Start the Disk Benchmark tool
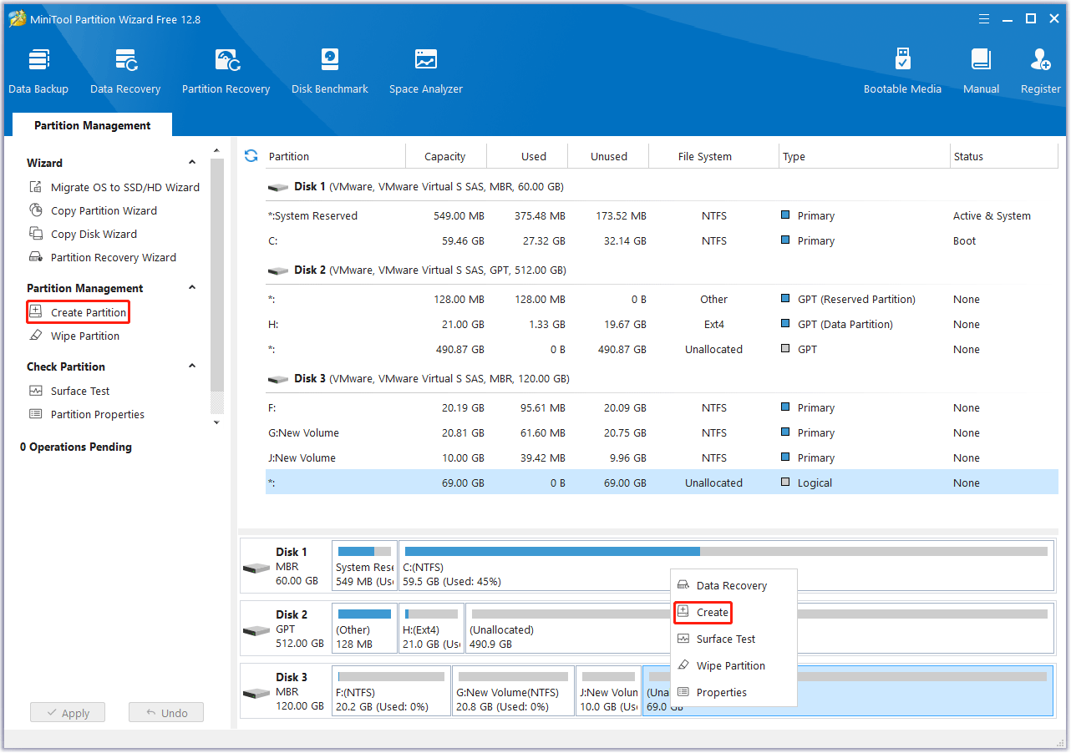The image size is (1071, 753). point(330,71)
